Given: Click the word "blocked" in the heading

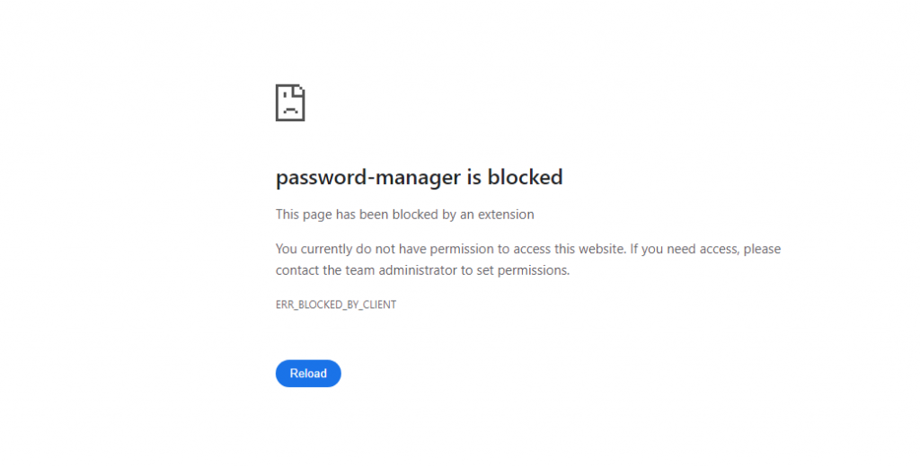Looking at the screenshot, I should 525,178.
